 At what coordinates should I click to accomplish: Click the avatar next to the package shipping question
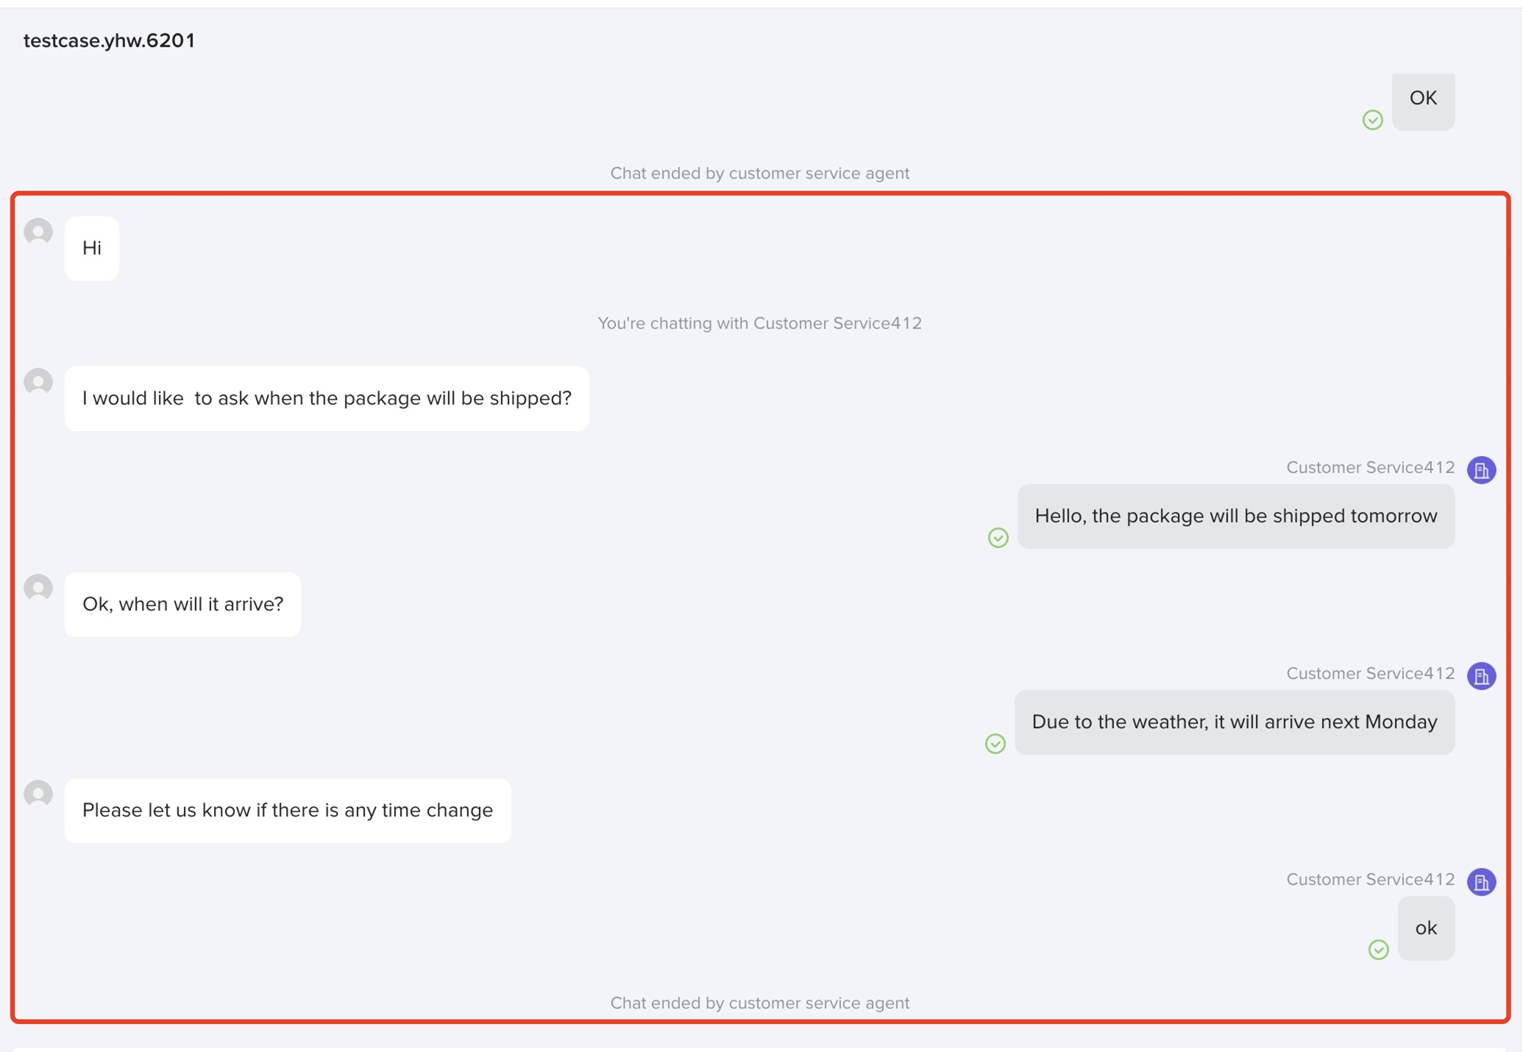pos(38,382)
